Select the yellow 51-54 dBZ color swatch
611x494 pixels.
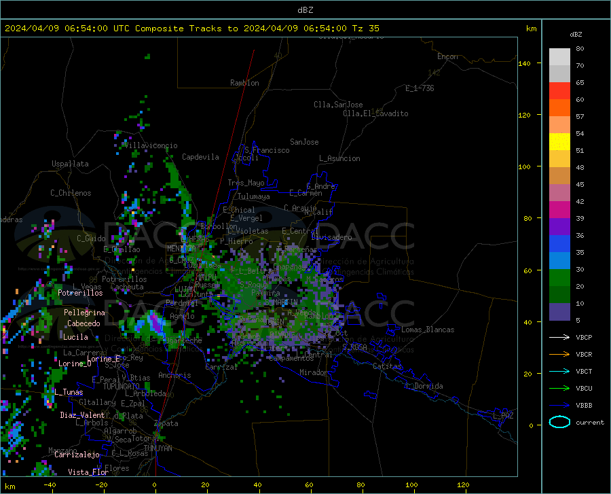pos(559,142)
